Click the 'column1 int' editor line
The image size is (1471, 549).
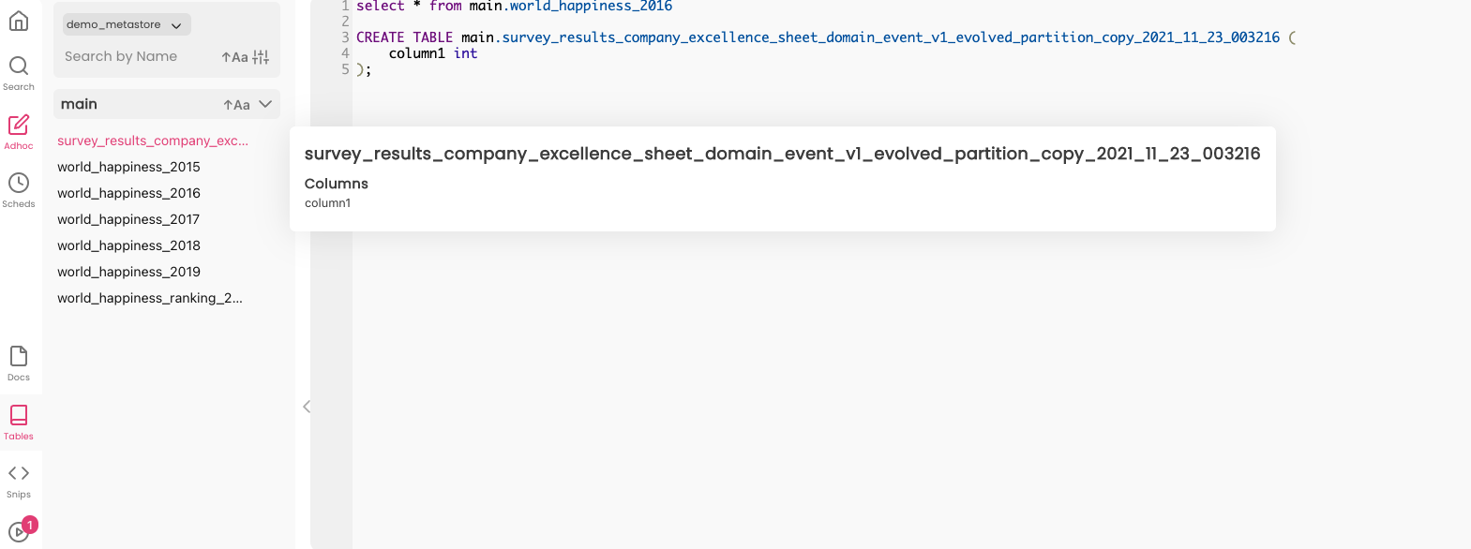pos(433,53)
